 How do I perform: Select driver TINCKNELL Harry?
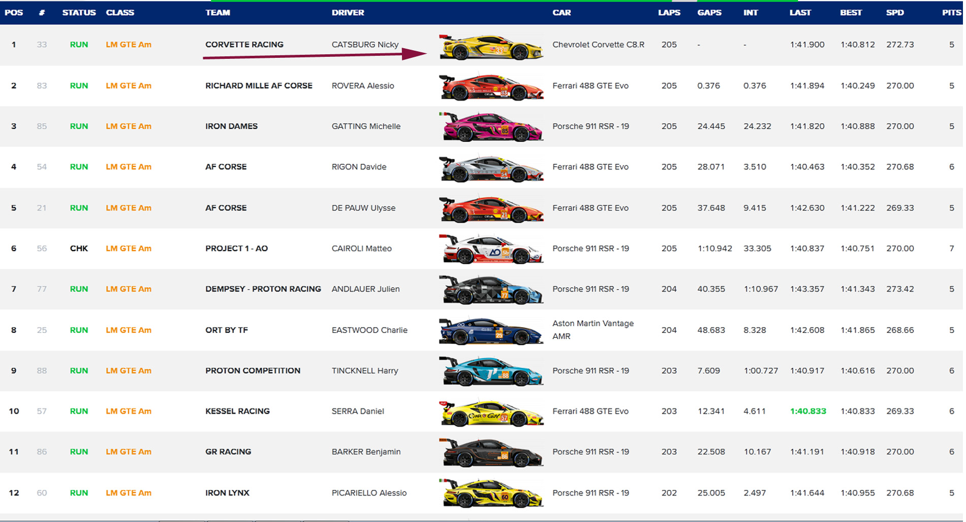(x=365, y=371)
